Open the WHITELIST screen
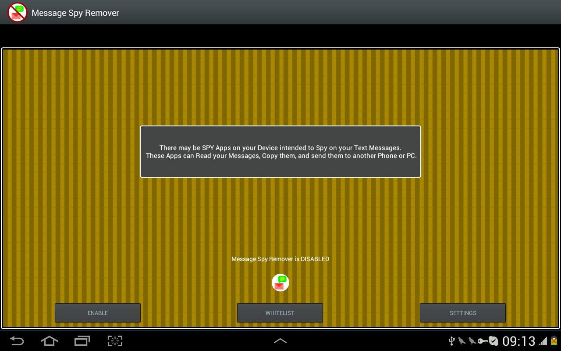The image size is (561, 351). (x=280, y=313)
